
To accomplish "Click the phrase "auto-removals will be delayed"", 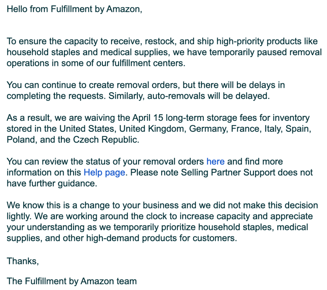I will [208, 96].
